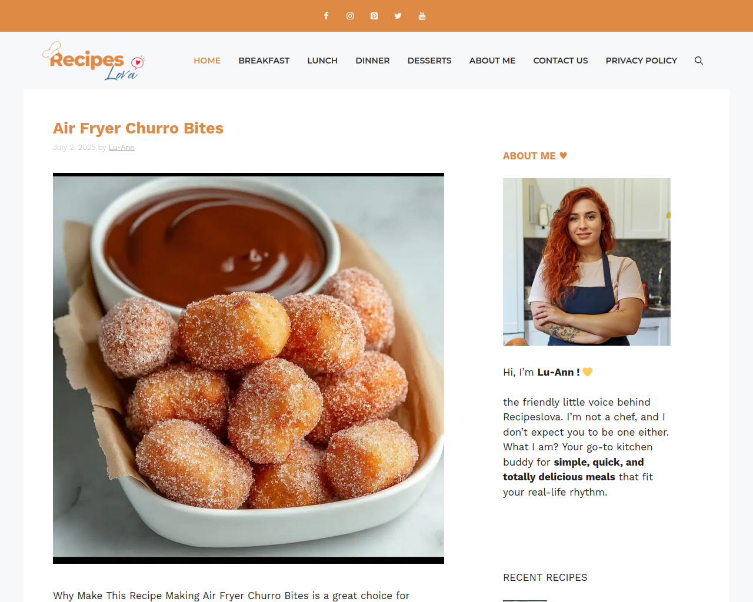Open the BREAKFAST menu item

point(264,61)
